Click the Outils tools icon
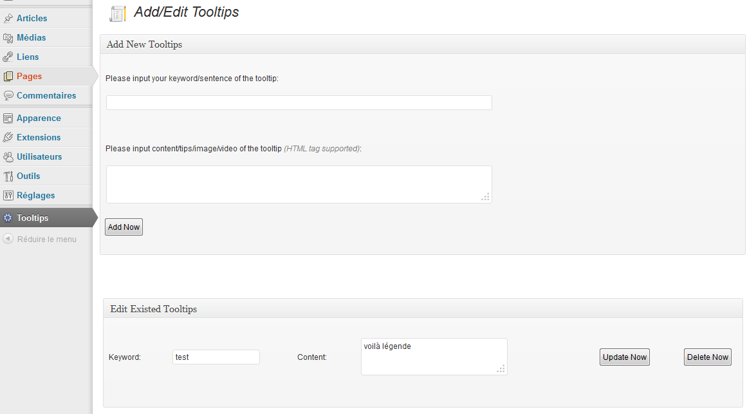 [8, 176]
